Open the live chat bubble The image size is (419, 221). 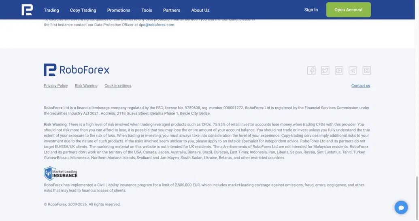401,207
